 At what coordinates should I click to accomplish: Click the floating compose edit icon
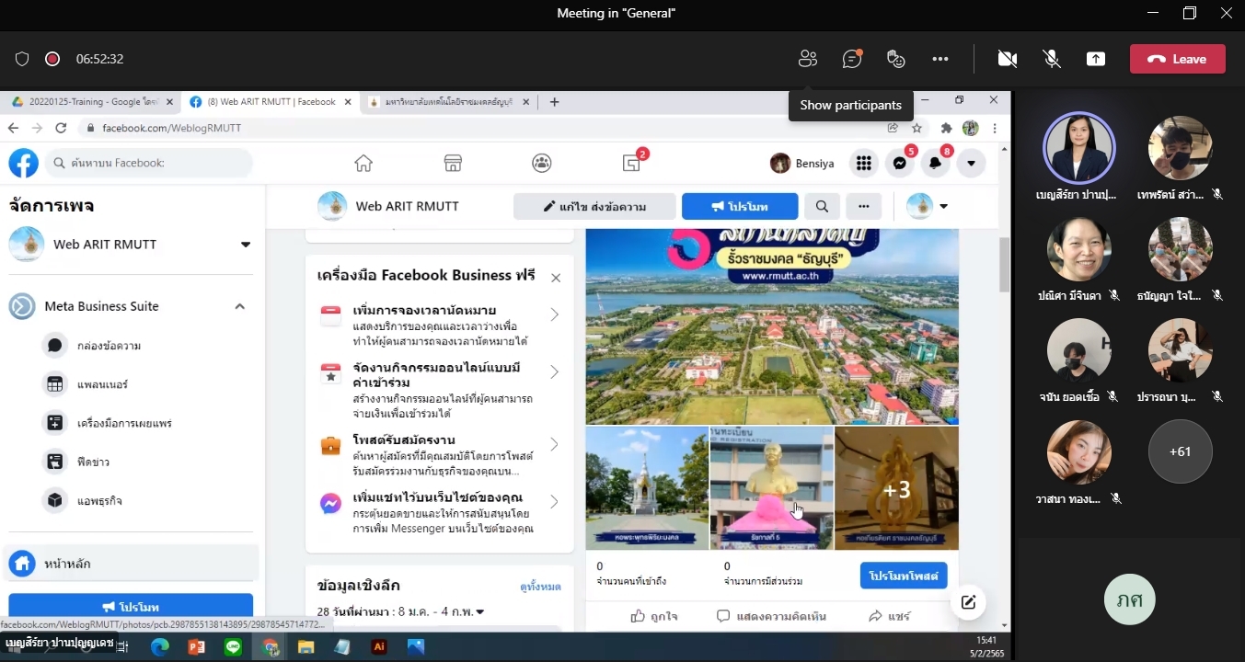pos(968,602)
